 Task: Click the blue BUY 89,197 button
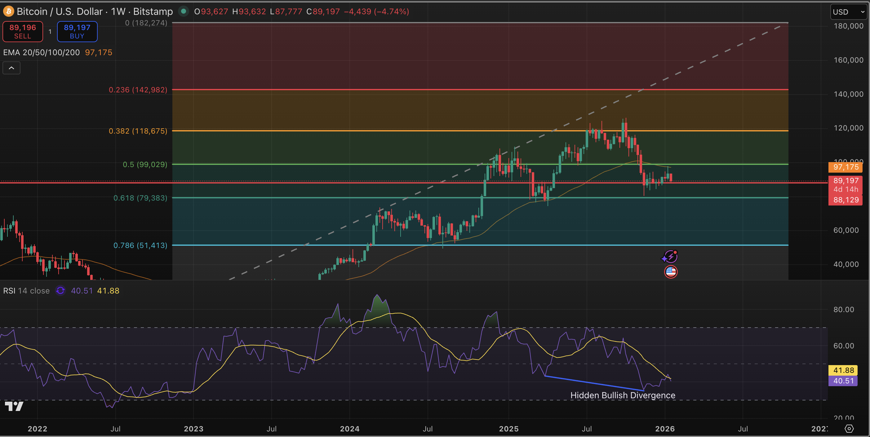click(x=77, y=31)
